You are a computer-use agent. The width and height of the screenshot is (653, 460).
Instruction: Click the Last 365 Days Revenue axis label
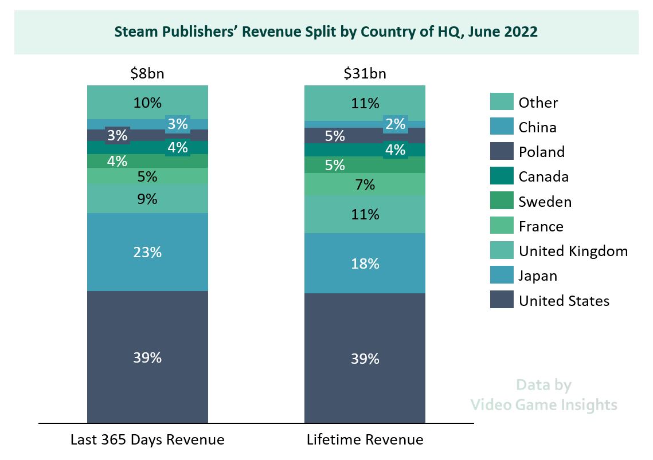(147, 440)
